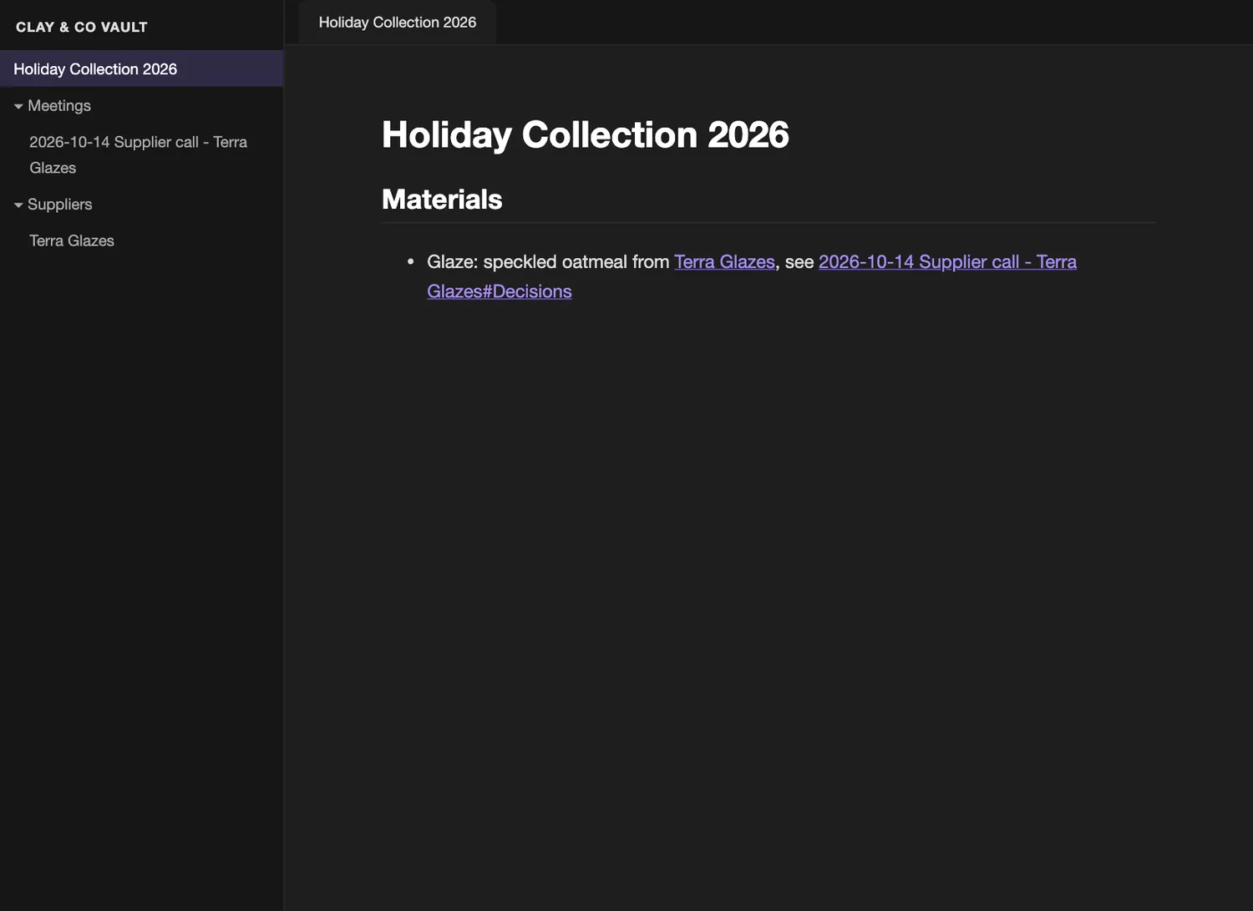Image resolution: width=1253 pixels, height=911 pixels.
Task: Click the Clay & Co Vault title
Action: [82, 27]
